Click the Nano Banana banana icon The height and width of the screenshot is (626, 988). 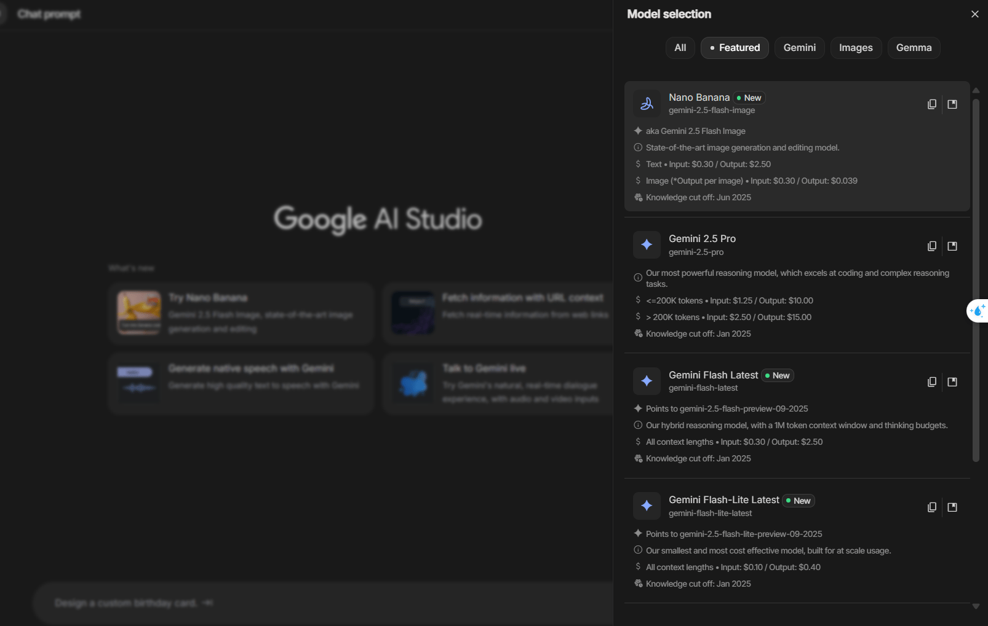[x=647, y=104]
